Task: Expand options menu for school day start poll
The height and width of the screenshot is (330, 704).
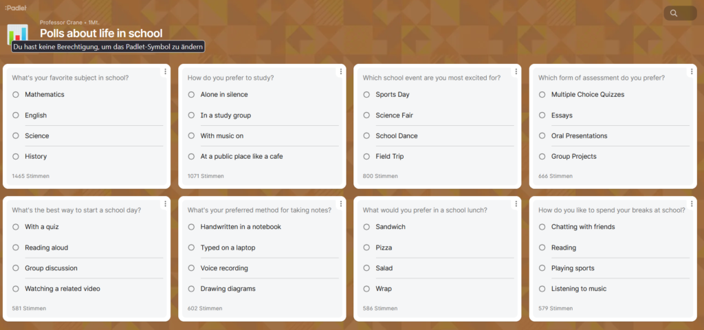Action: [165, 203]
